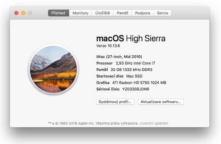Click the Grafika ATI Radeon HD 5750 line
The width and height of the screenshot is (221, 144).
coord(131,83)
